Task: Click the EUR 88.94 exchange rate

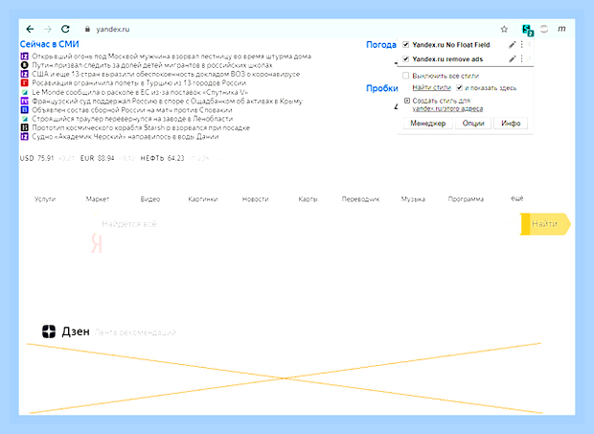Action: tap(98, 158)
